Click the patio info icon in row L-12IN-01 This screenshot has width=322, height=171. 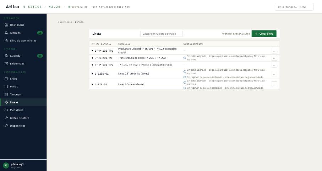(x=185, y=72)
